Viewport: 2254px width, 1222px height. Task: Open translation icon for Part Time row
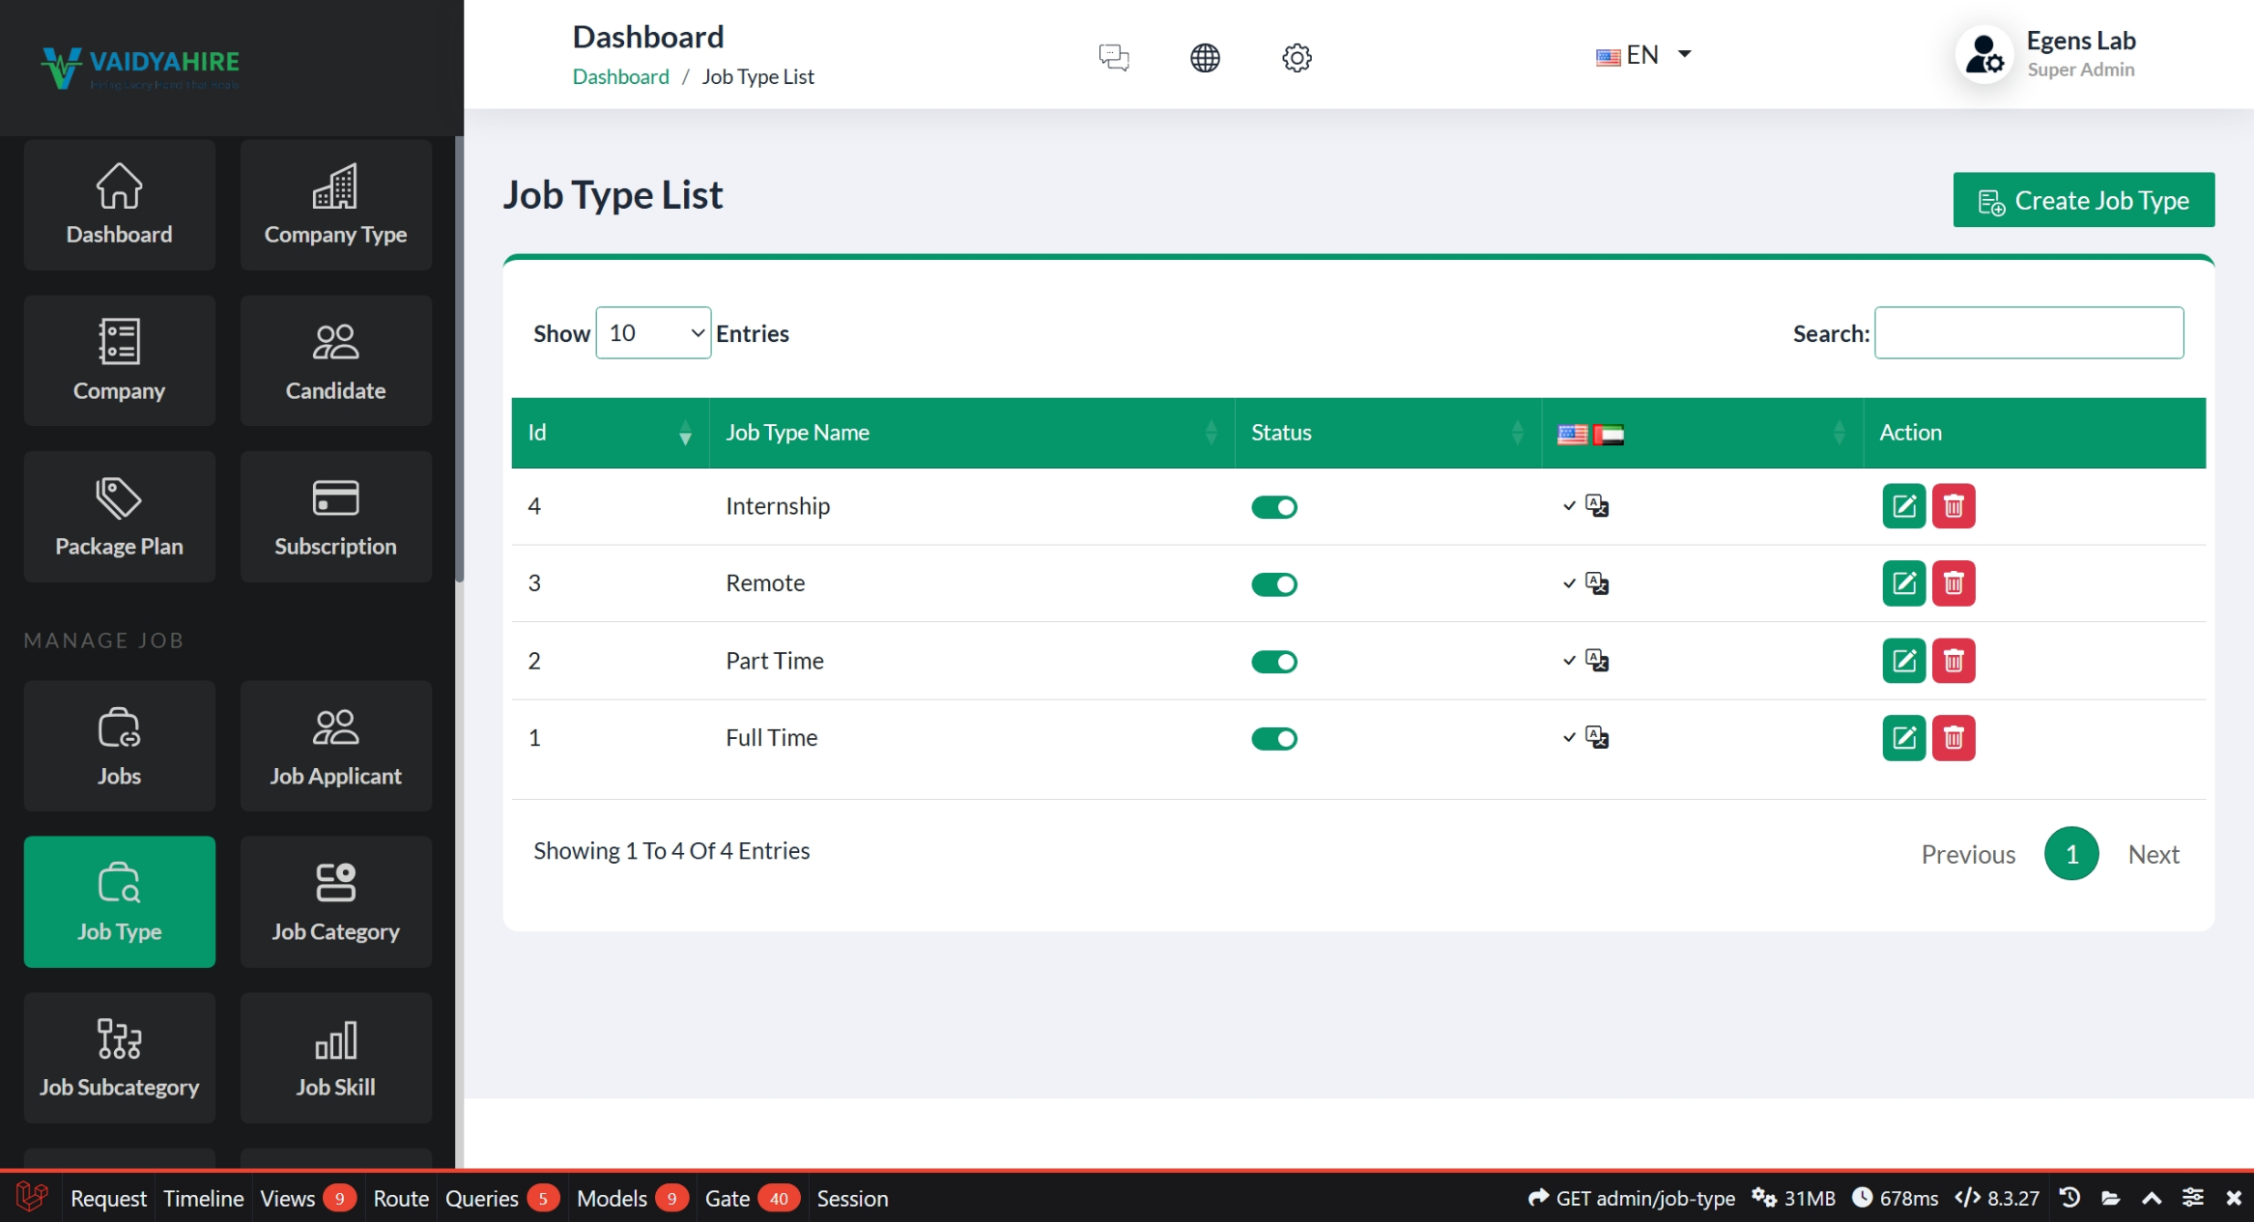(x=1596, y=661)
